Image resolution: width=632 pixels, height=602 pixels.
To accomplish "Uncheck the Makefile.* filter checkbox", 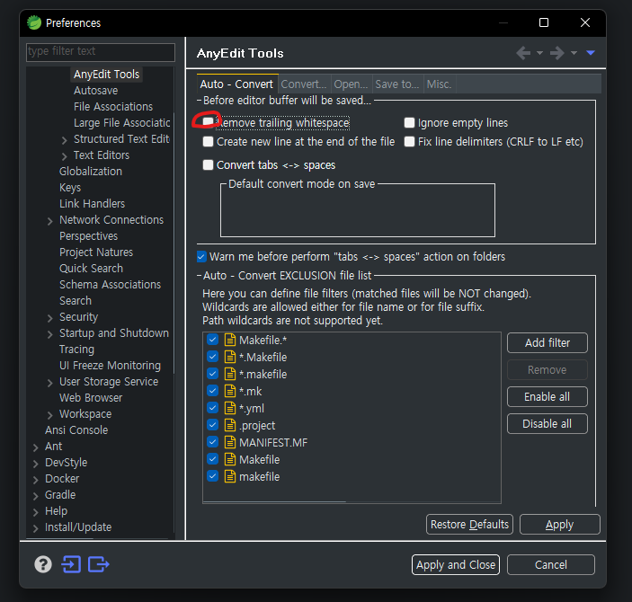I will tap(212, 340).
